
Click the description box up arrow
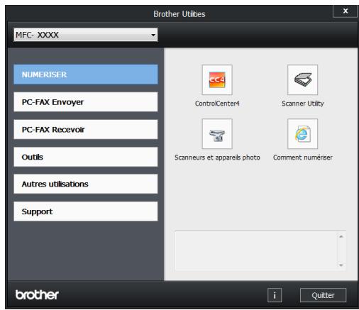(x=341, y=236)
